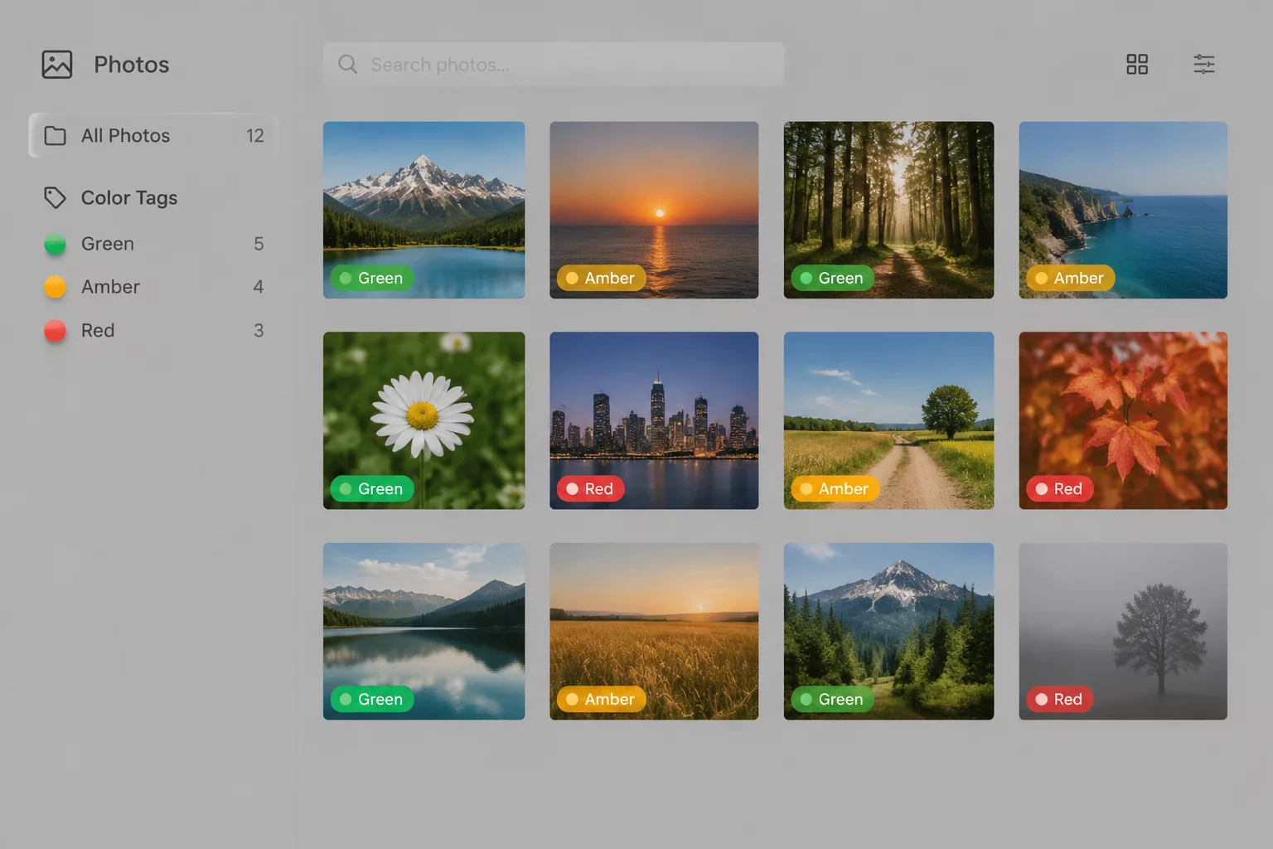Image resolution: width=1273 pixels, height=849 pixels.
Task: Open the mountain with pine trees photo
Action: tap(888, 631)
